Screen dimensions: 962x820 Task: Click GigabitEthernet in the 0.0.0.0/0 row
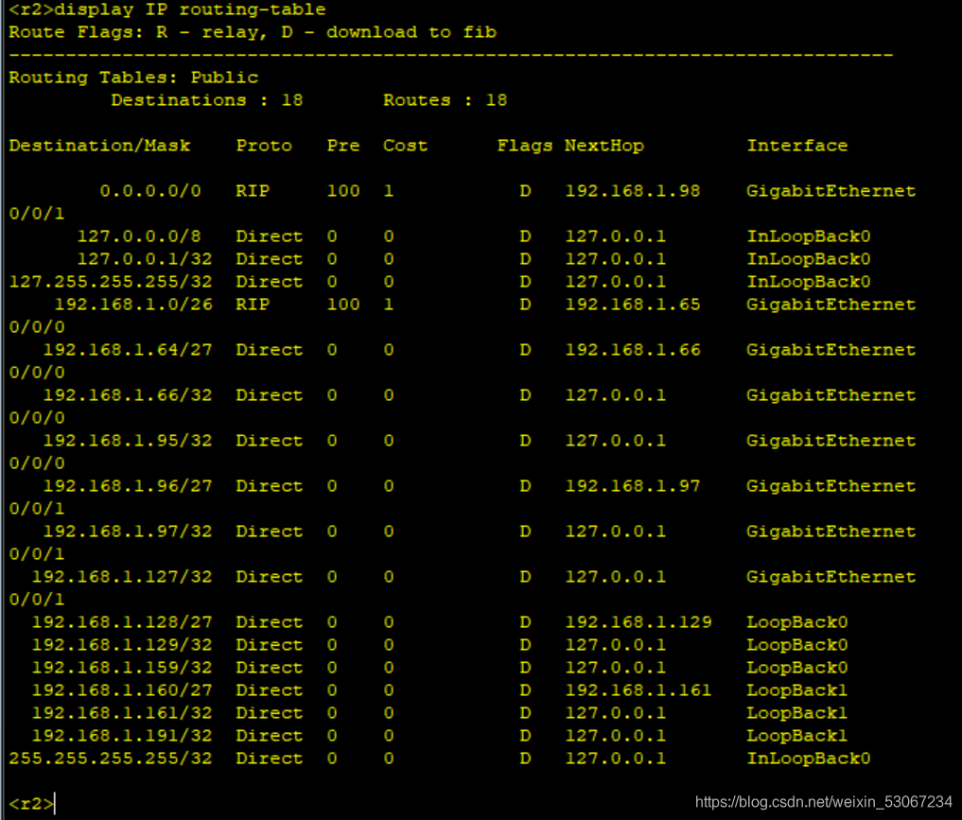coord(831,191)
